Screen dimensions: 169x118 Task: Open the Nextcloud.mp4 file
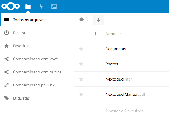[x=119, y=79]
